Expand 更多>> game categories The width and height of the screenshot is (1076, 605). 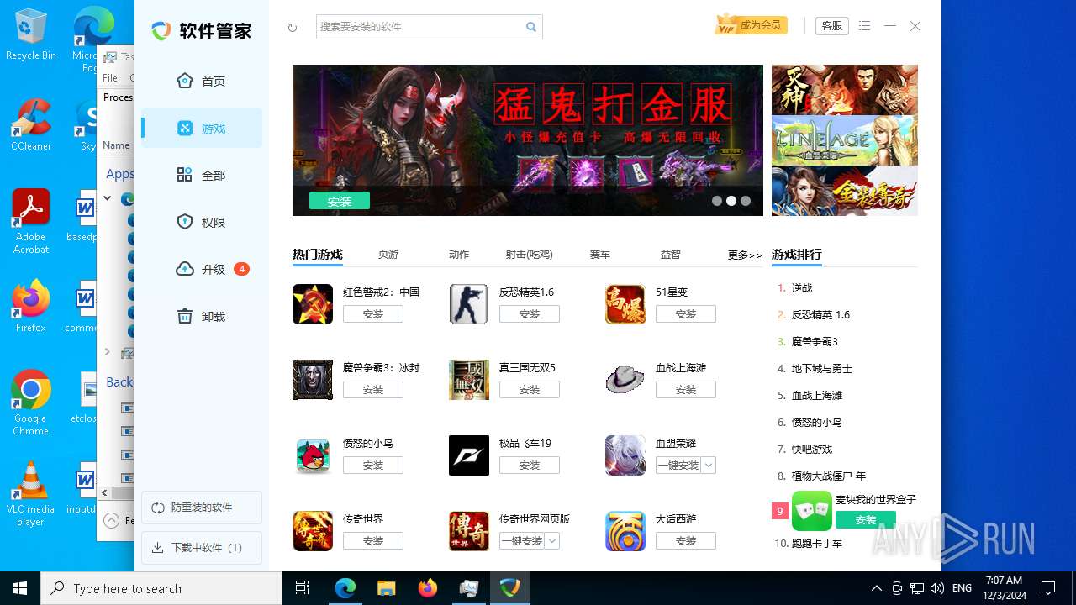point(745,255)
